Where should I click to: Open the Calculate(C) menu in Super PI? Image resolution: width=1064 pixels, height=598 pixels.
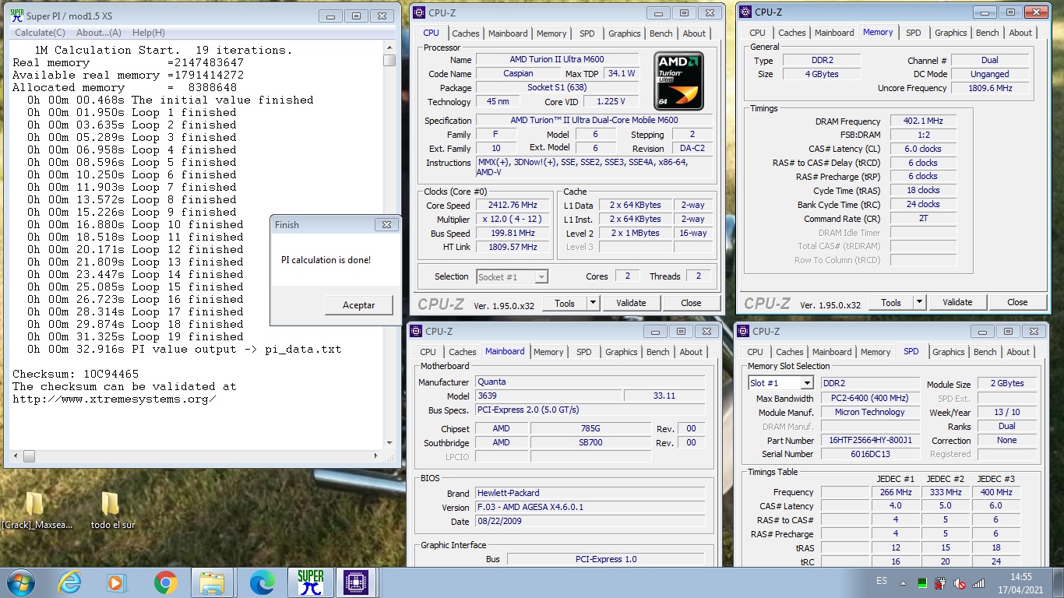click(x=41, y=33)
